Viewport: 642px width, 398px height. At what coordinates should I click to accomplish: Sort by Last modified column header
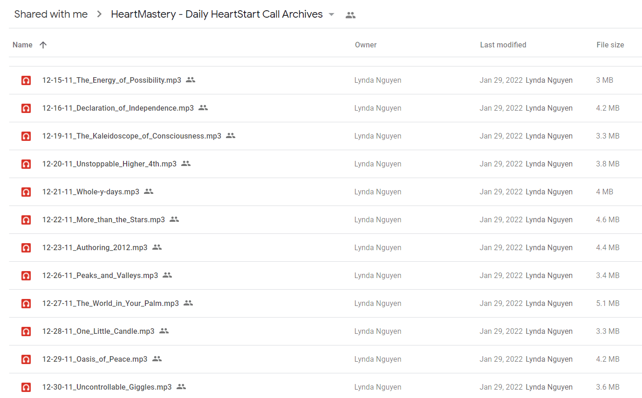pyautogui.click(x=503, y=45)
